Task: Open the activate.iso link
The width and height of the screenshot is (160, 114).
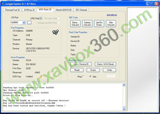Action: pos(112,15)
